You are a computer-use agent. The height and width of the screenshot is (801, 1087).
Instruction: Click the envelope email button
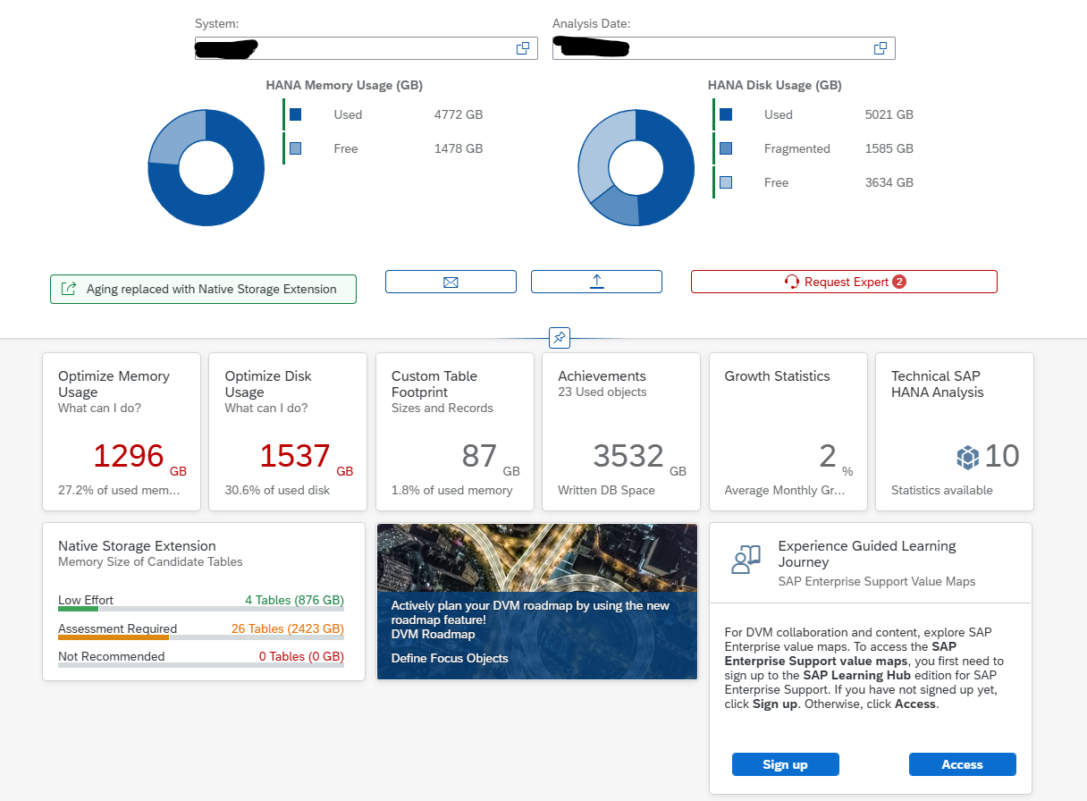pyautogui.click(x=451, y=282)
